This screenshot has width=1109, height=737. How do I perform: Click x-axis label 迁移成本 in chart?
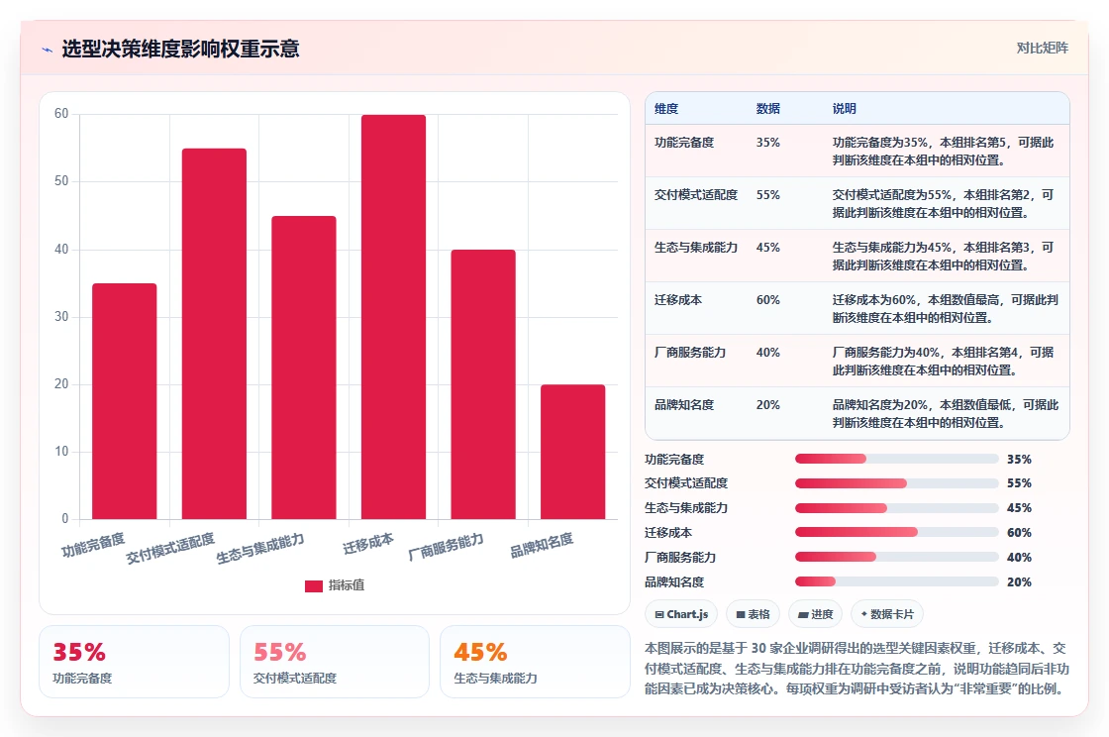point(367,543)
